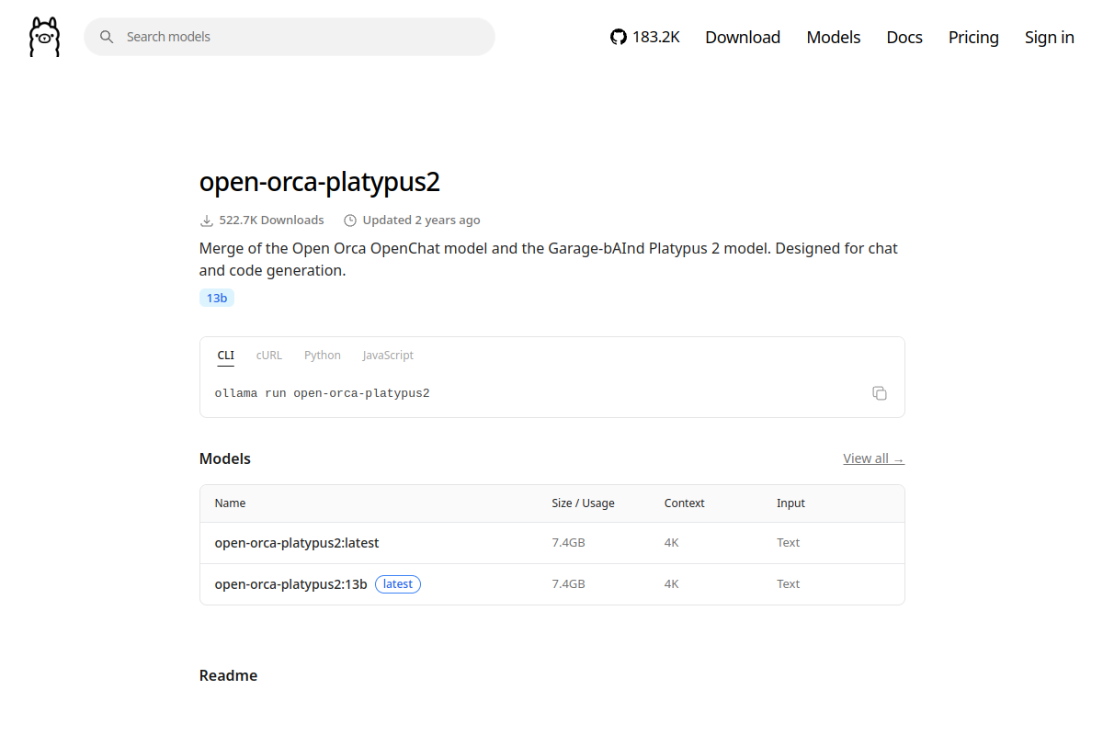Click the Ollama llama logo
Viewport: 1103px width, 735px height.
(44, 37)
